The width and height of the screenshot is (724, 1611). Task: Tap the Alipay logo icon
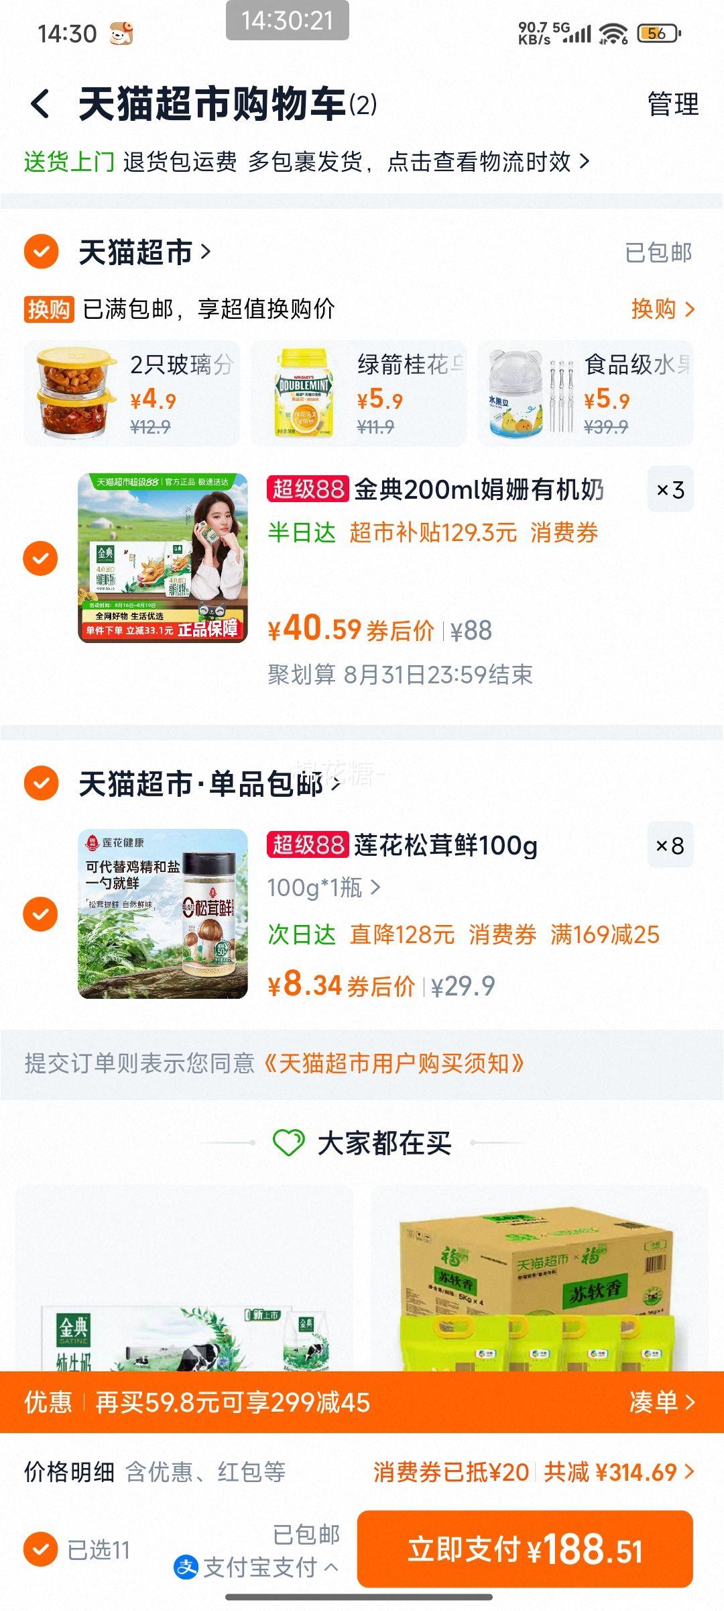186,1567
